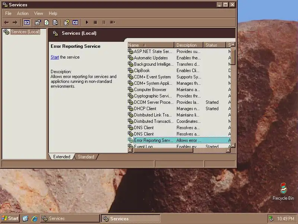This screenshot has height=224, width=298.
Task: Open the Action menu
Action: pos(23,13)
